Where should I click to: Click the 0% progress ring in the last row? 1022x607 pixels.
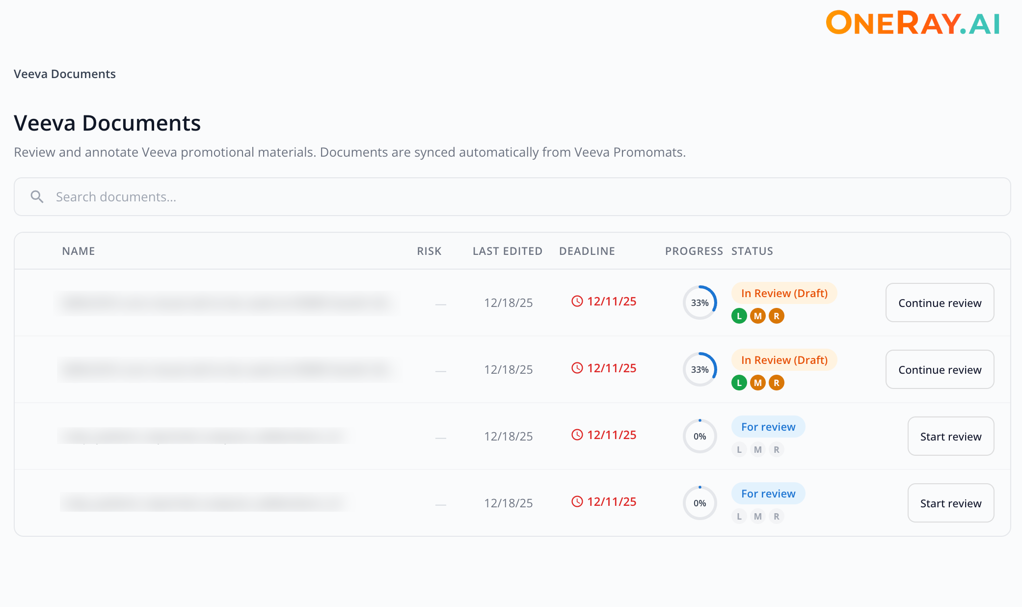pos(699,502)
